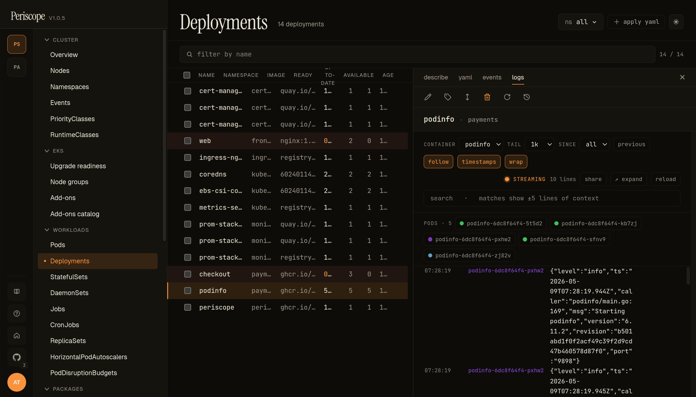Viewport: 696px width, 397px height.
Task: Select the PS cluster badge
Action: coord(17,44)
